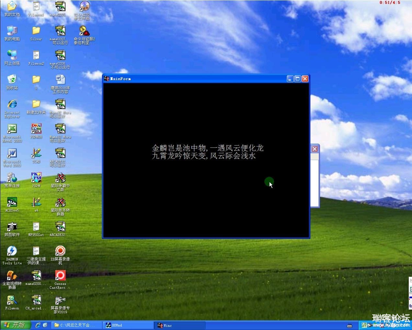Launch 命令与征服2 泰伯利亚 game shortcut

tap(84, 35)
